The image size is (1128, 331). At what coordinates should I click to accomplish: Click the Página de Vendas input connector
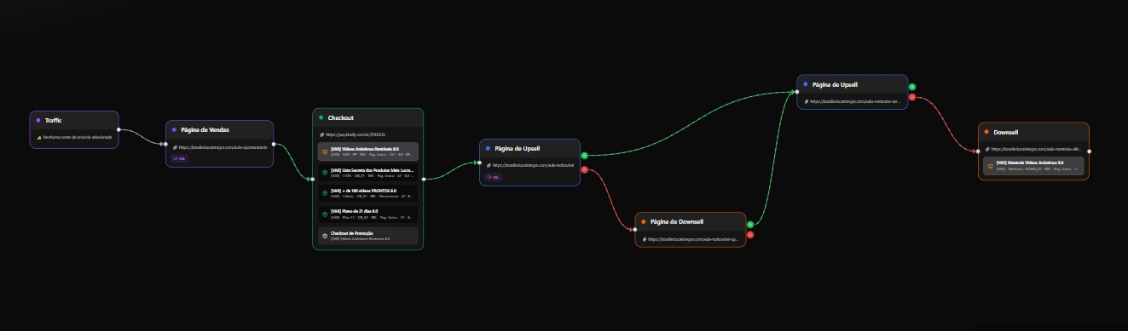[165, 144]
